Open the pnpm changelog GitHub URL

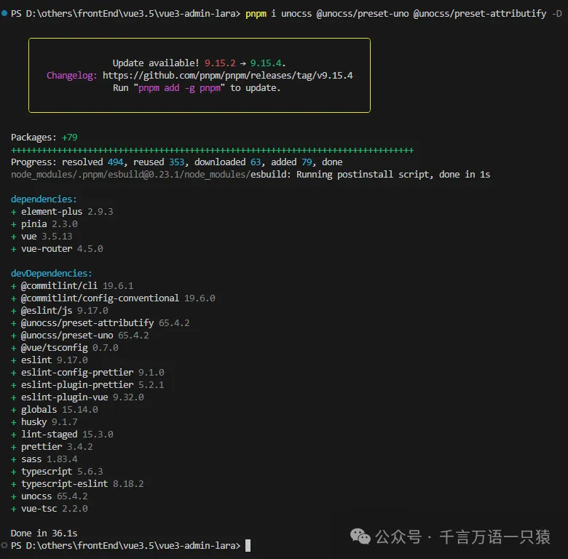tap(227, 75)
